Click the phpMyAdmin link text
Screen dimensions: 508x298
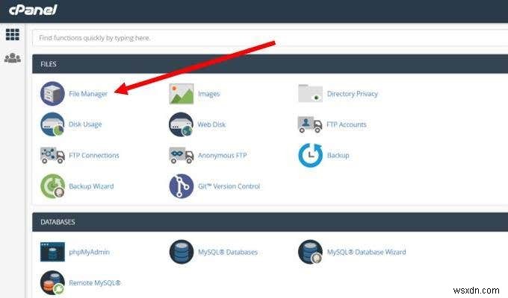[90, 252]
